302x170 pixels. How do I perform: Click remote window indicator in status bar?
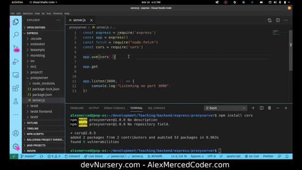tap(14, 156)
